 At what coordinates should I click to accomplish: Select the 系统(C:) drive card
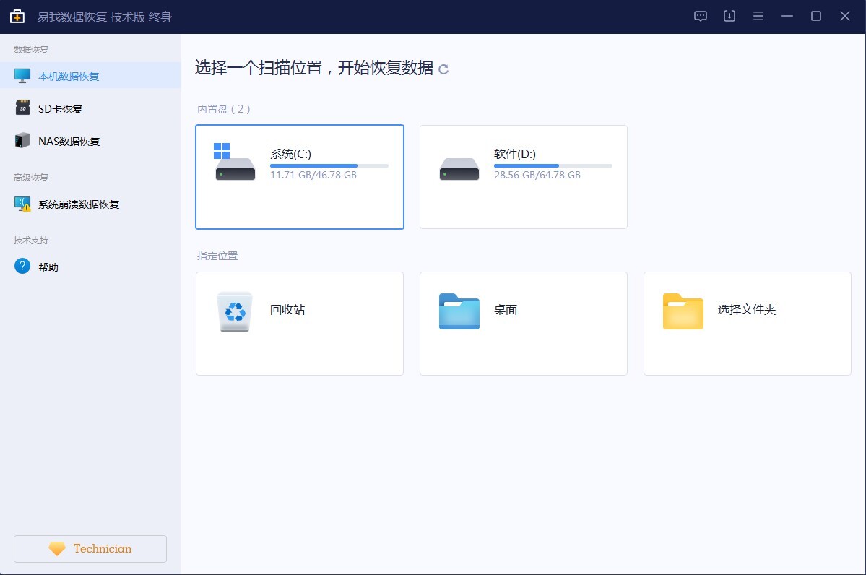(299, 176)
